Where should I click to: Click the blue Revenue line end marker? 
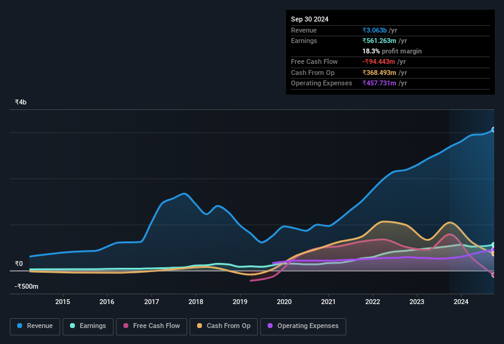[x=493, y=130]
